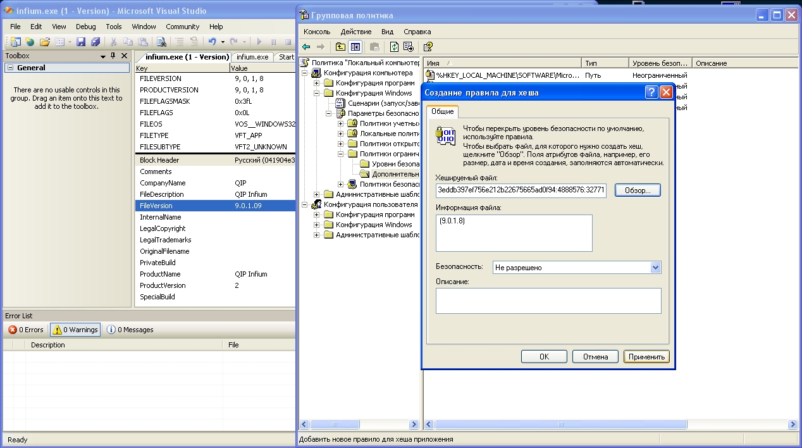Collapse the Конфигурация пользователя tree node
This screenshot has height=448, width=802.
point(305,205)
